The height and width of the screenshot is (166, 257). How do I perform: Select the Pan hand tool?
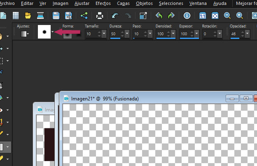click(1, 36)
